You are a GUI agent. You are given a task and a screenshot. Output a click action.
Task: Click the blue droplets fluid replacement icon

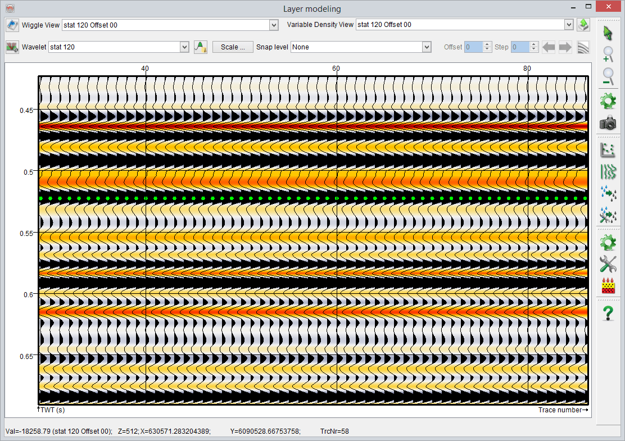tap(608, 193)
